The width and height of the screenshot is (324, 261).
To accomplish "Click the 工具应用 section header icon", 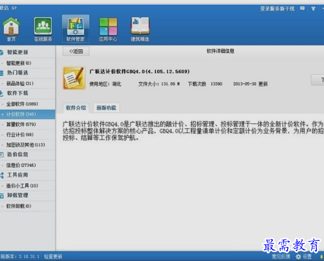I will (x=2, y=175).
